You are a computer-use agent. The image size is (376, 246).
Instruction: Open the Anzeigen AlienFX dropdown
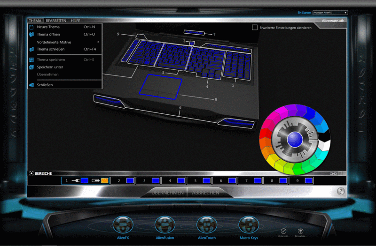pos(330,13)
